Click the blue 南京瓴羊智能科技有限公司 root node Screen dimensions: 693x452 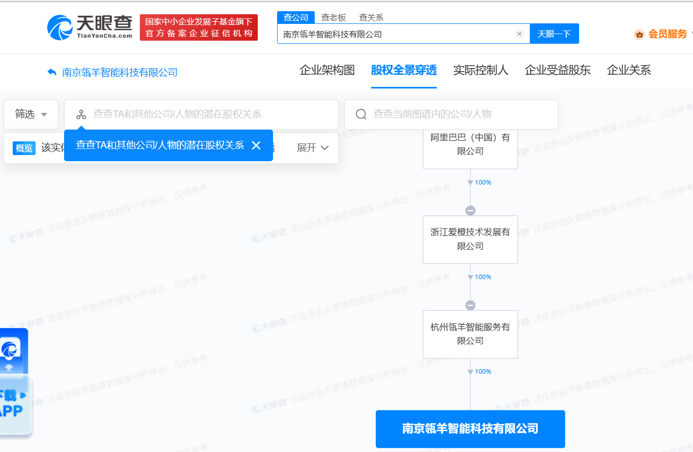point(470,429)
